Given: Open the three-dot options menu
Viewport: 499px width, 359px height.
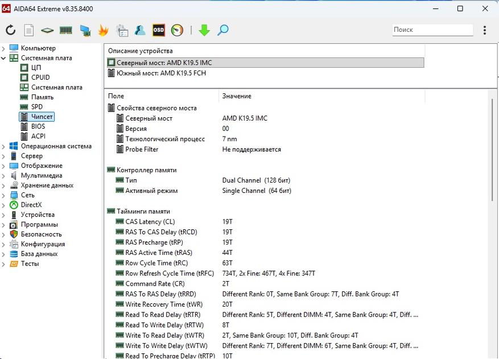Looking at the screenshot, I should (x=485, y=30).
